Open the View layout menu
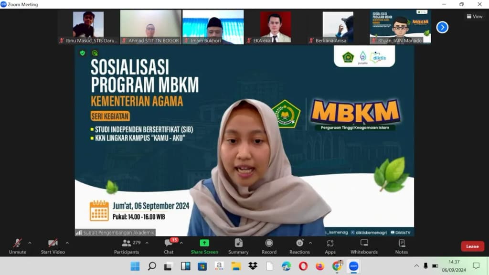 pos(474,17)
